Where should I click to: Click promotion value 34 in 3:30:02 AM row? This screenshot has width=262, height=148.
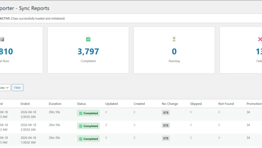[x=248, y=112]
